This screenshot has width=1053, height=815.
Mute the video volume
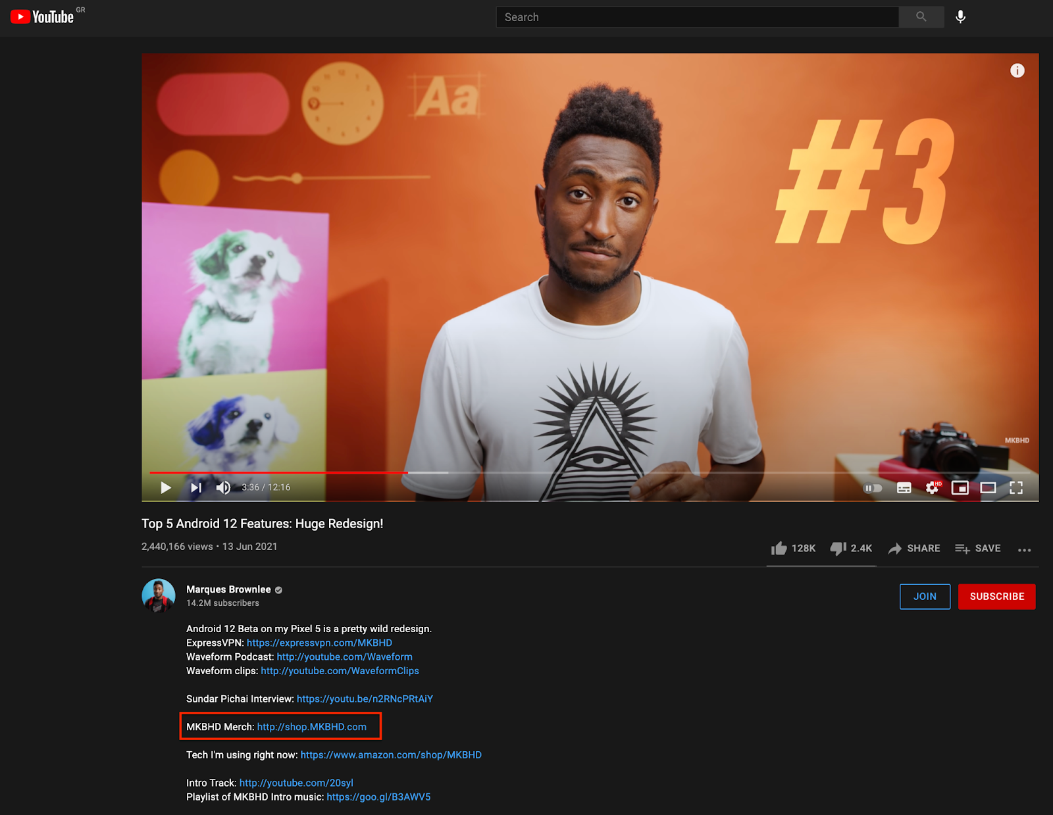[224, 487]
